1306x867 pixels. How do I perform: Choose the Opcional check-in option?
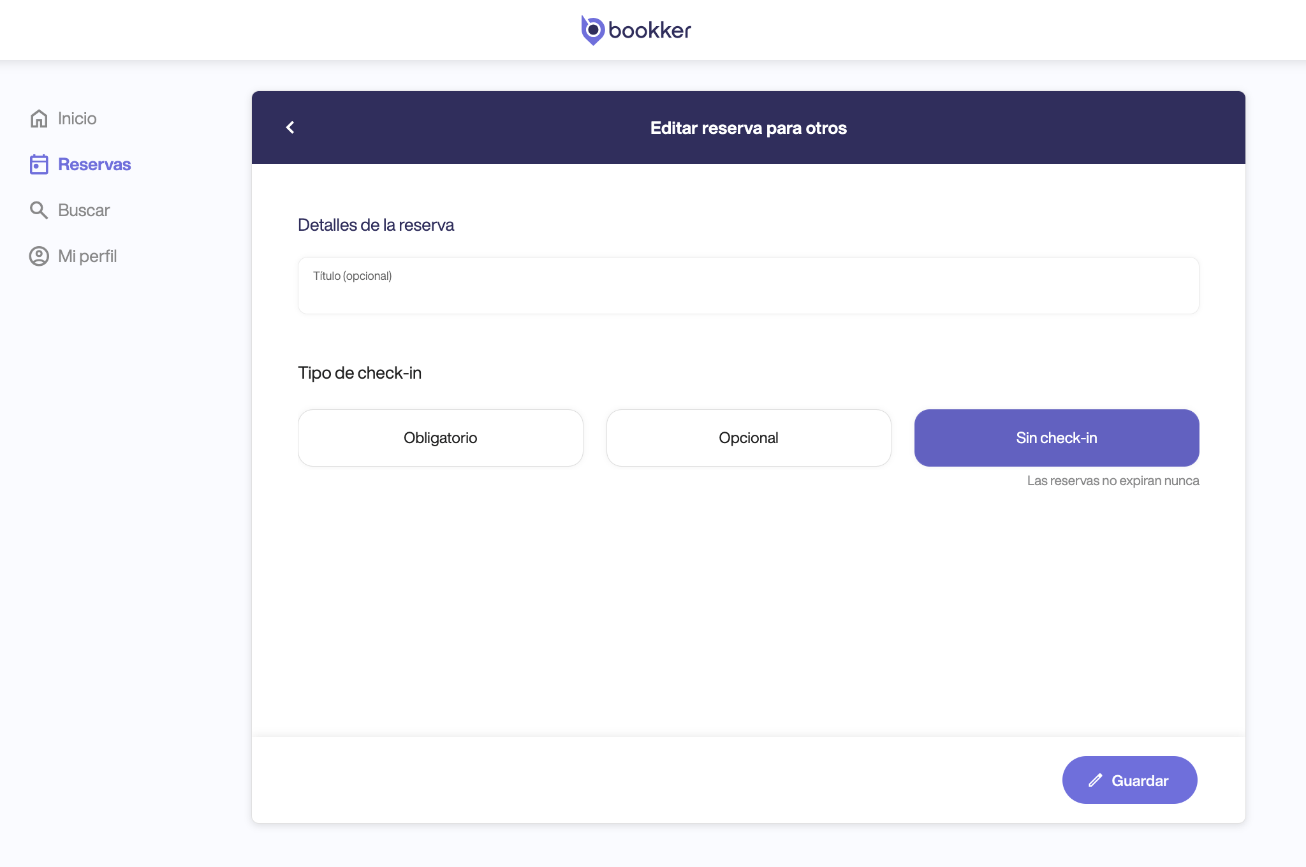point(749,438)
